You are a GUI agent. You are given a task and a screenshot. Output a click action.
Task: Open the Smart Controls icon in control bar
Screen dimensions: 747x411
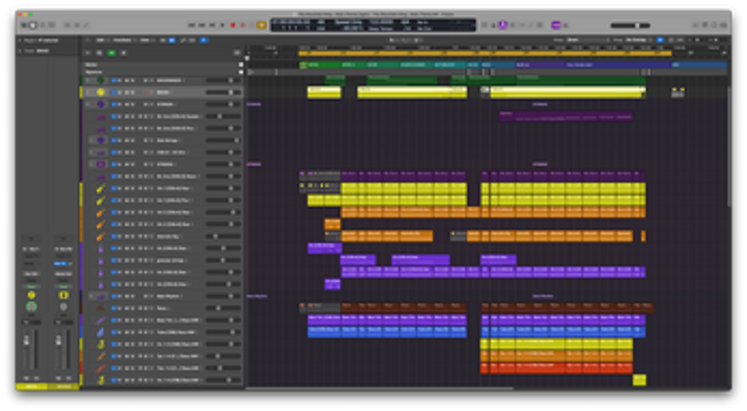click(68, 25)
